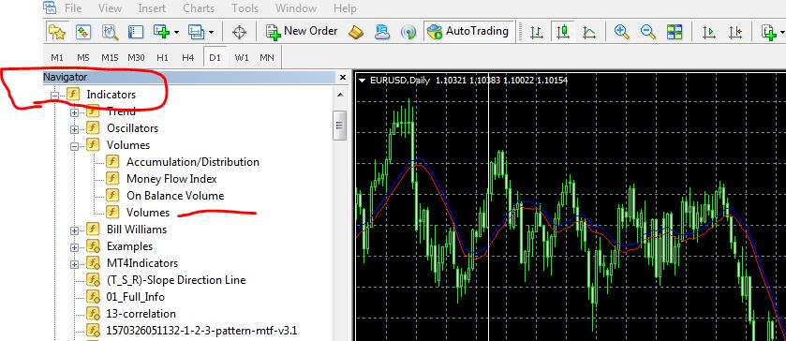Viewport: 786px width, 341px height.
Task: Toggle the Terminal panel icon
Action: (136, 32)
